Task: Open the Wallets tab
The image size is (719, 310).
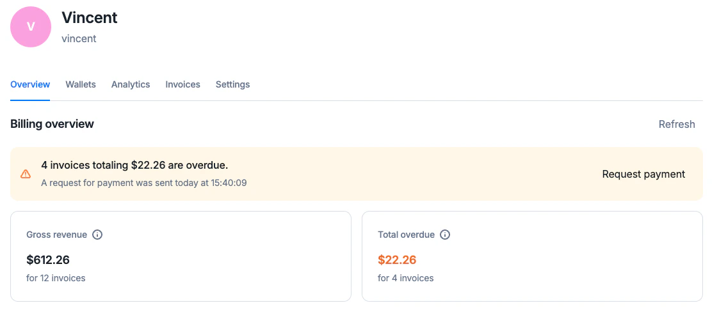Action: tap(81, 85)
